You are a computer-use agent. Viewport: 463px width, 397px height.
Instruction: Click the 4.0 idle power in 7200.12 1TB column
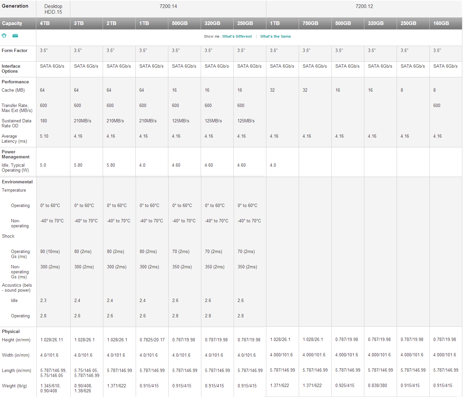273,165
